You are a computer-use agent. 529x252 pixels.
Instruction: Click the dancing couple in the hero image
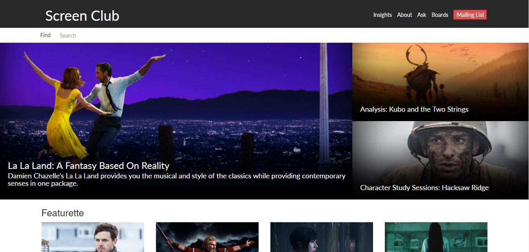pyautogui.click(x=90, y=102)
